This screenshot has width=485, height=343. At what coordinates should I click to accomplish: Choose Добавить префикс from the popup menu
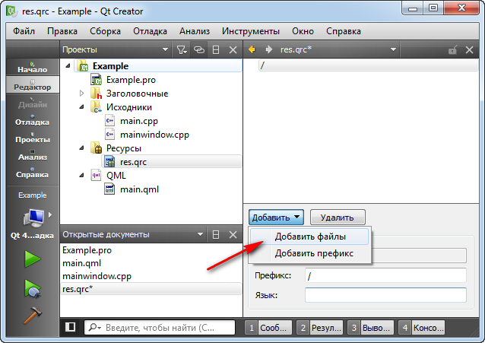point(309,253)
